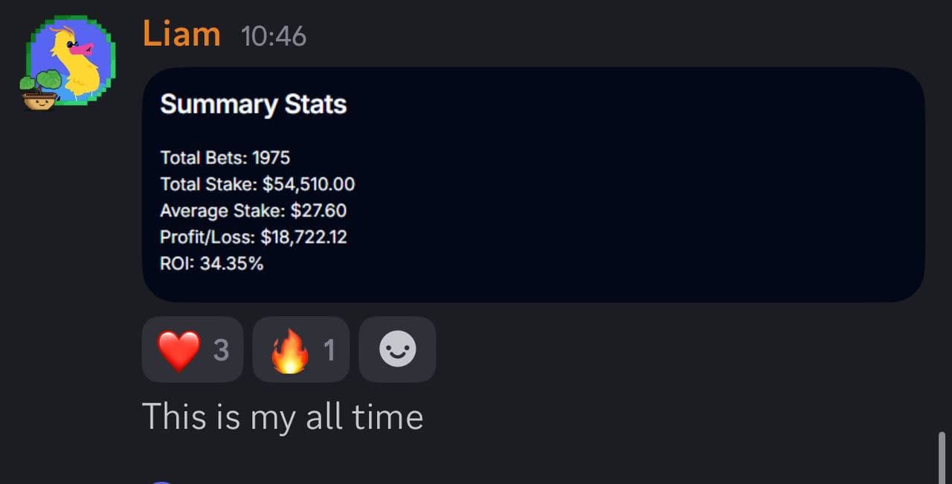Screen dimensions: 952x484
Task: Click the Total Stake $54,510.00 line
Action: 257,184
